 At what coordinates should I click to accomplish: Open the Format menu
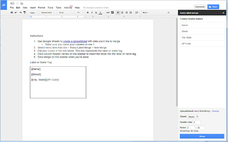click(x=42, y=8)
